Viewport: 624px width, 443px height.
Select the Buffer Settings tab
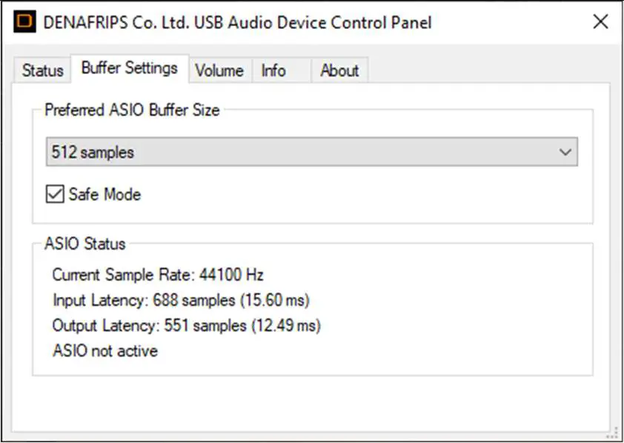tap(128, 67)
